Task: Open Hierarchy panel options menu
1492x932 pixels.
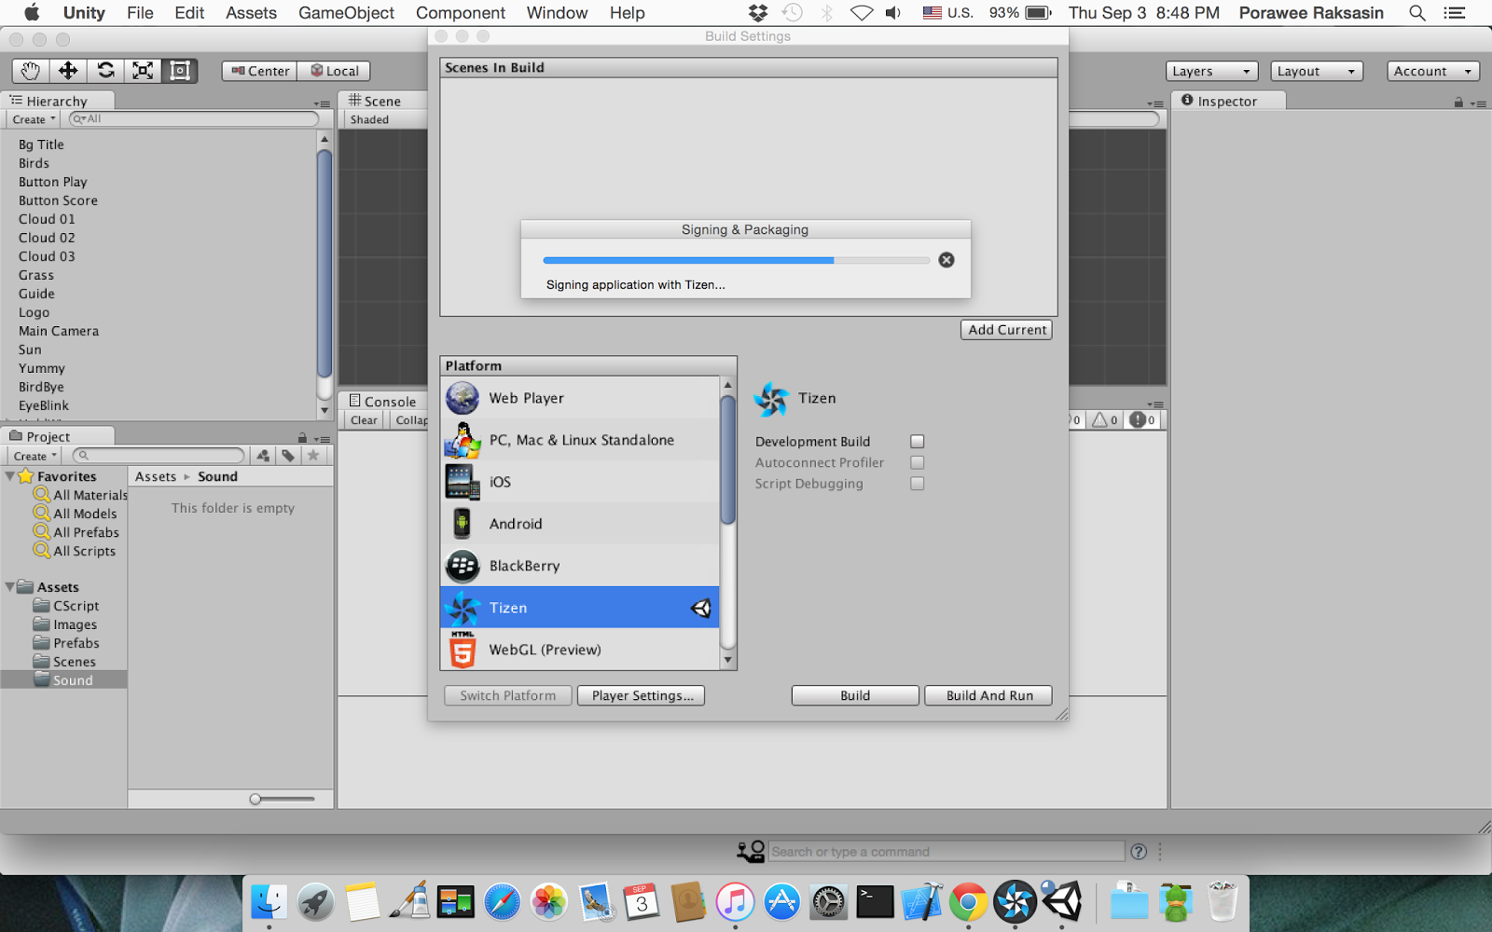Action: pyautogui.click(x=322, y=103)
